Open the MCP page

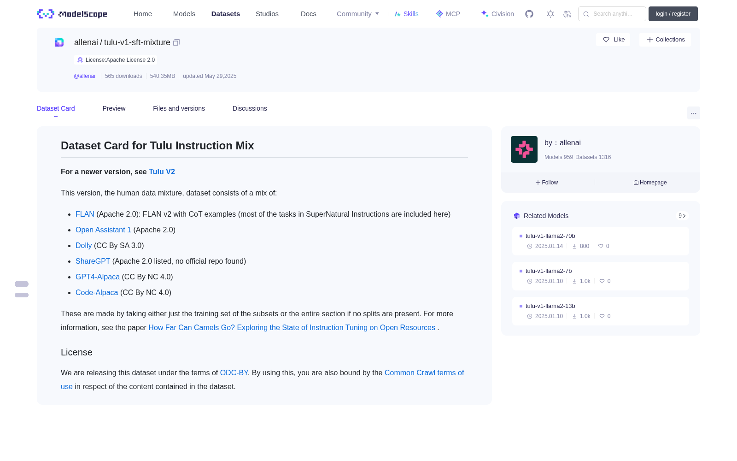(x=448, y=14)
